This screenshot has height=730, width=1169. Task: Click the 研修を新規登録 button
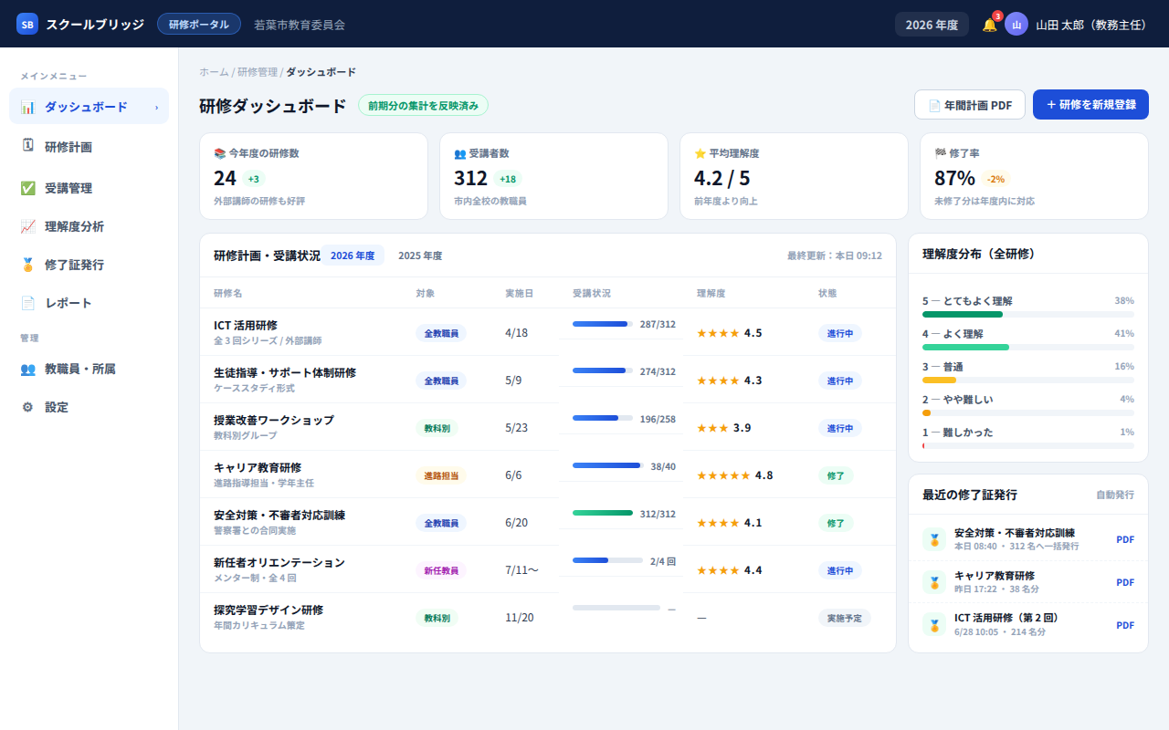click(1090, 105)
